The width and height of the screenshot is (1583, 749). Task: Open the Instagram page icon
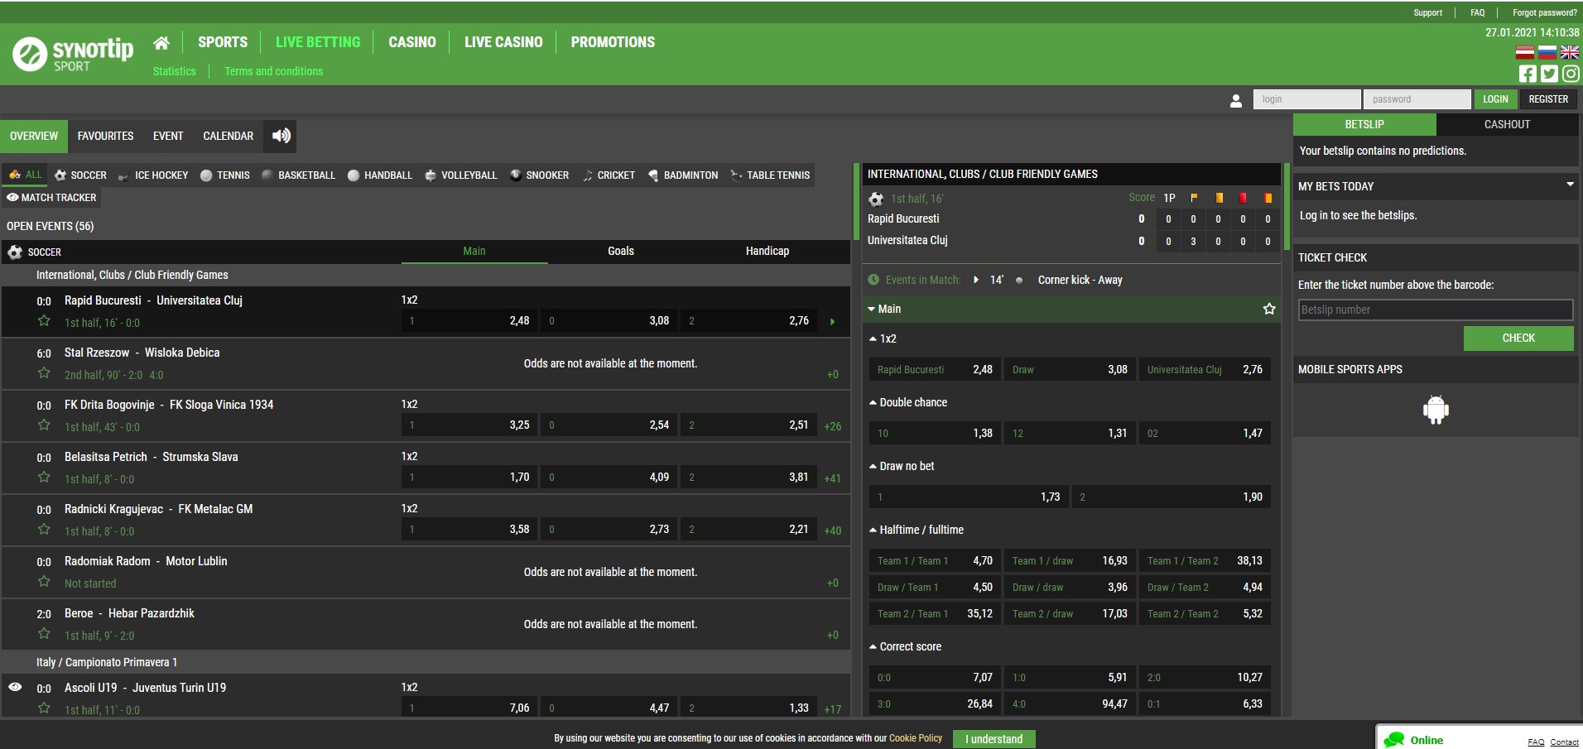click(1571, 74)
